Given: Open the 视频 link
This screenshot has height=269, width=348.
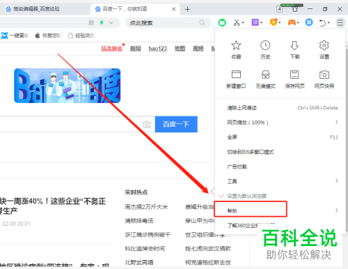Looking at the screenshot, I should [x=198, y=48].
